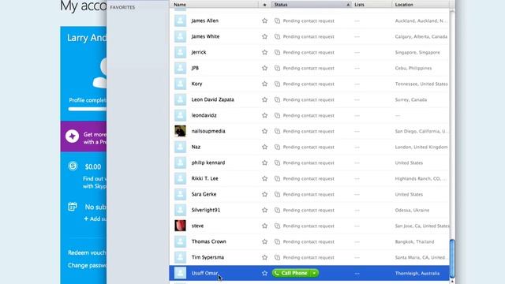Open the Call Phone dropdown arrow
This screenshot has width=505, height=284.
(x=314, y=273)
